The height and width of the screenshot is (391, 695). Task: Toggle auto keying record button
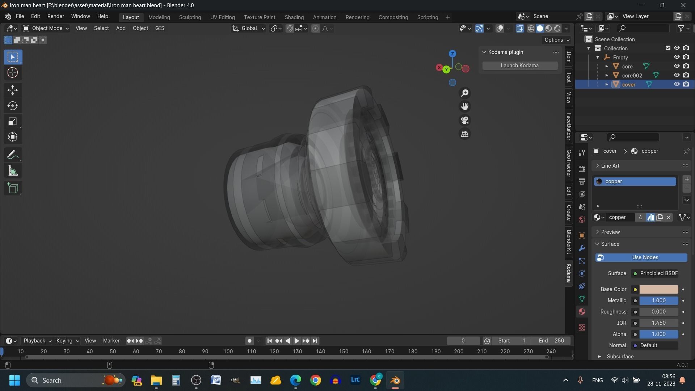pos(249,341)
